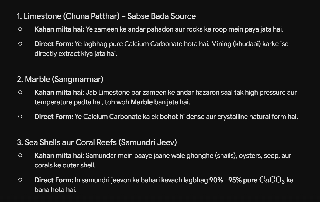The width and height of the screenshot is (320, 202).
Task: Click the CaCO3 chemical formula
Action: click(x=272, y=180)
